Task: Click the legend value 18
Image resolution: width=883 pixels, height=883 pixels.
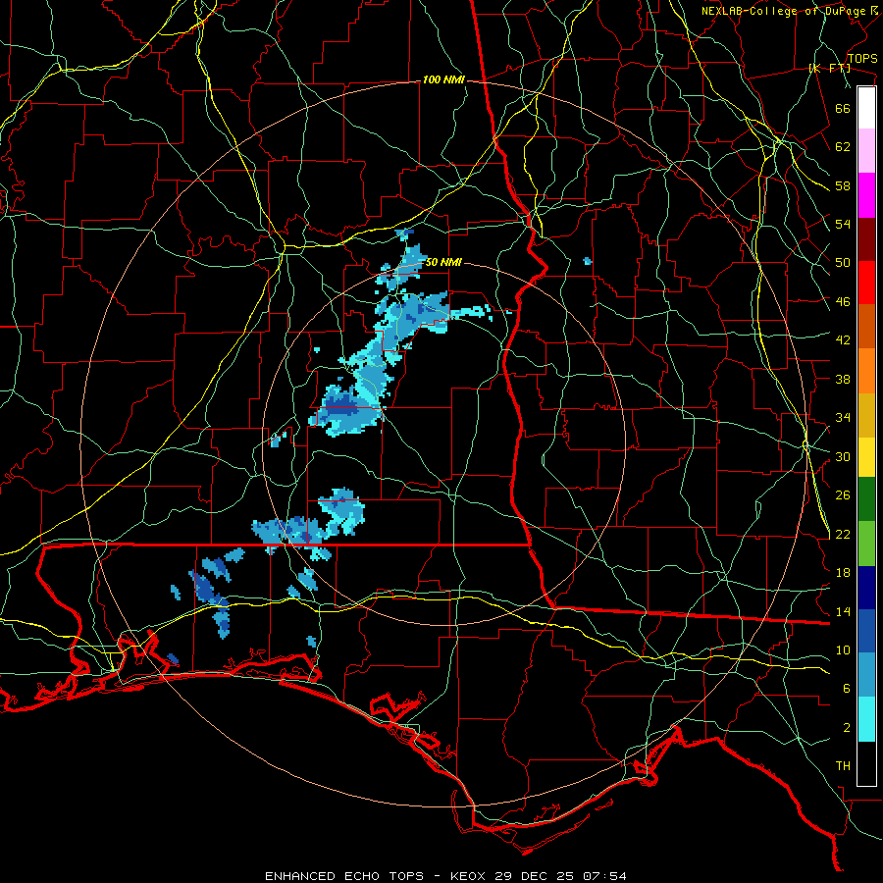Action: [843, 573]
